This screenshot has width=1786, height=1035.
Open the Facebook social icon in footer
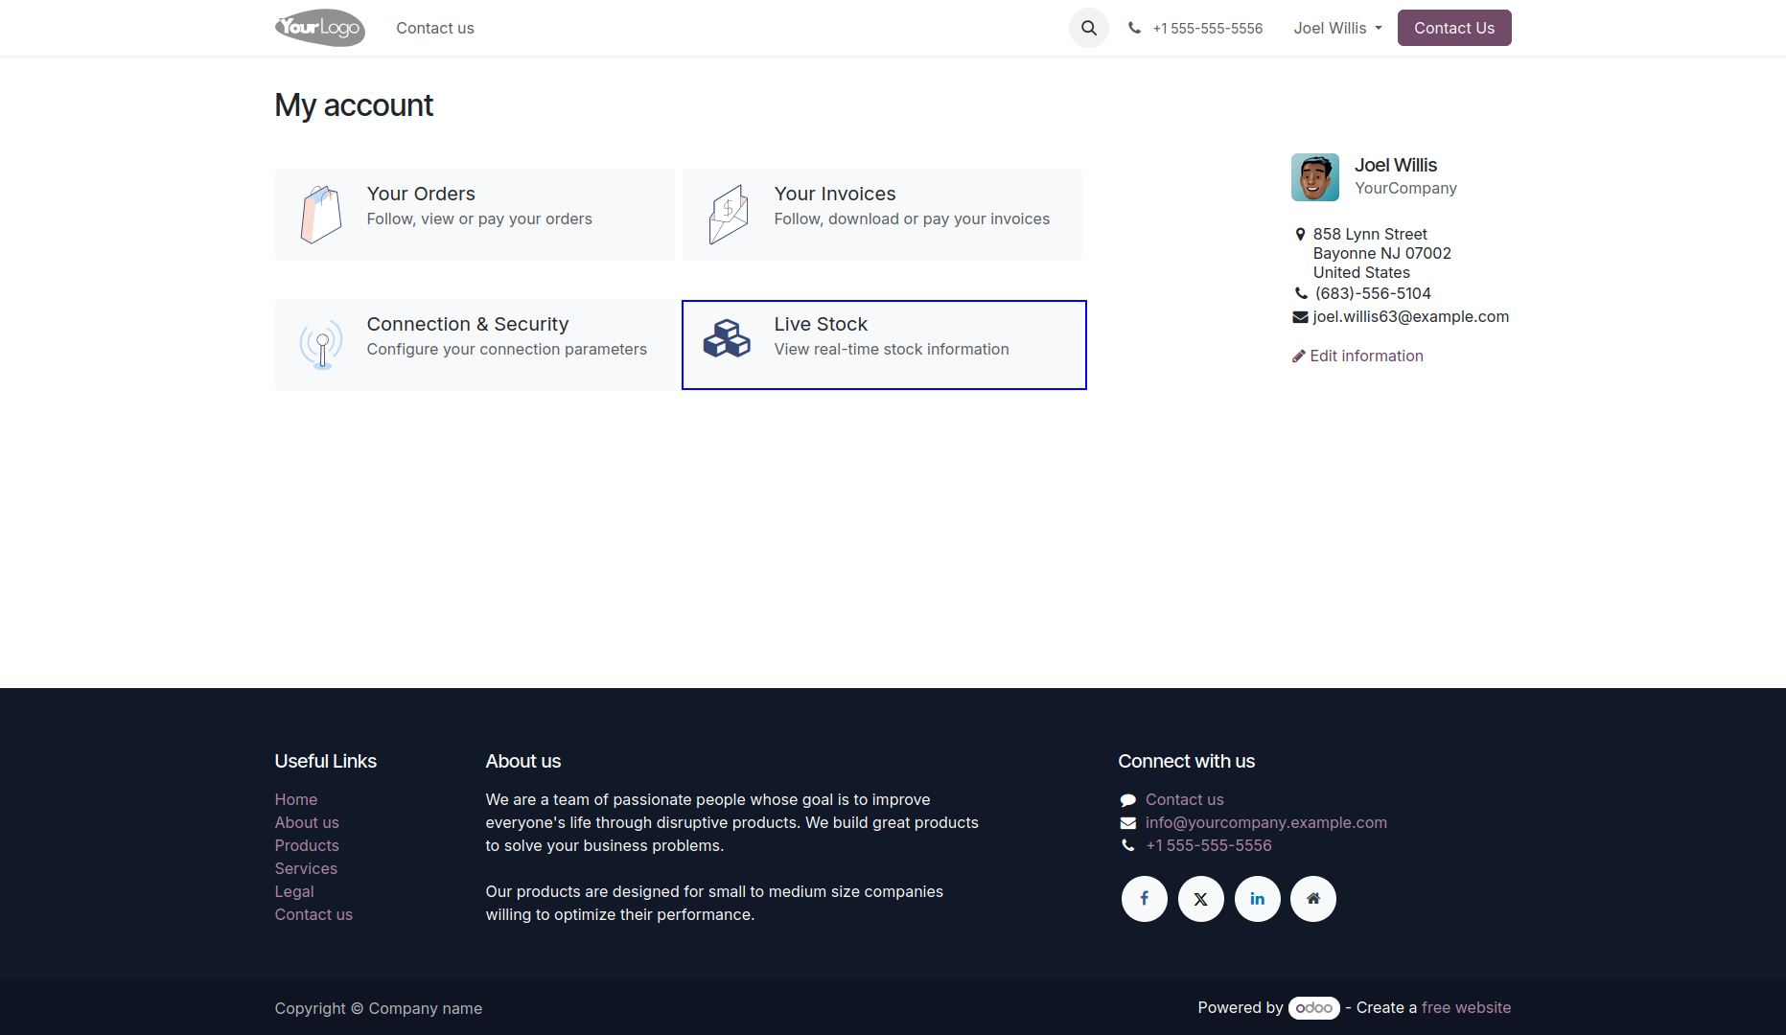[x=1145, y=899]
